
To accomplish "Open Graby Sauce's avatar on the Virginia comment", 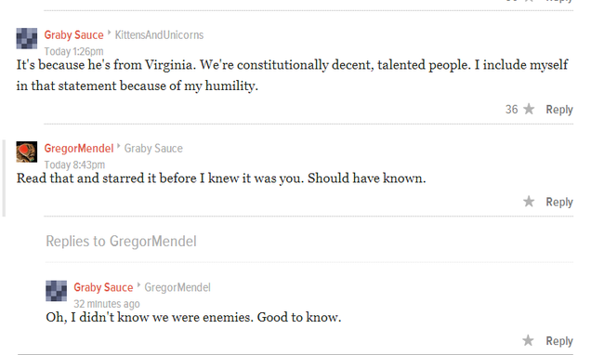I will (x=27, y=38).
